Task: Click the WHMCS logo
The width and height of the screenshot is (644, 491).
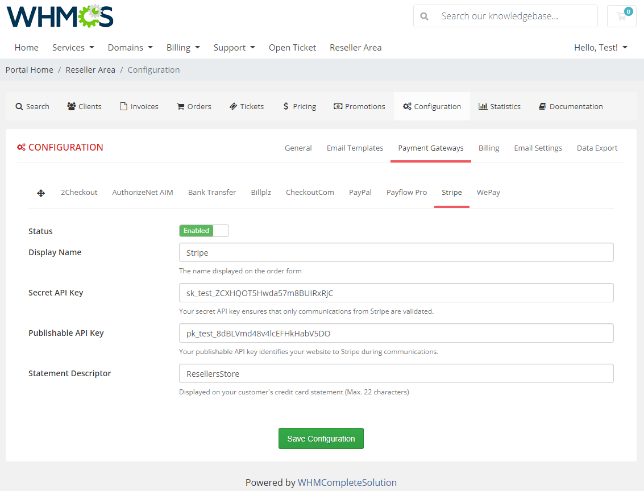Action: point(60,16)
